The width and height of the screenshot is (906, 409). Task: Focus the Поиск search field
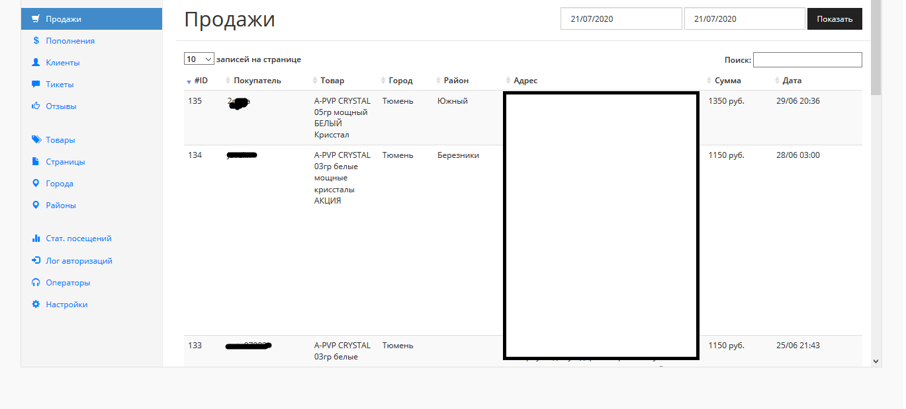(x=807, y=60)
